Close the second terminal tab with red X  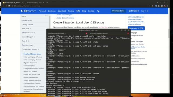(x=128, y=33)
